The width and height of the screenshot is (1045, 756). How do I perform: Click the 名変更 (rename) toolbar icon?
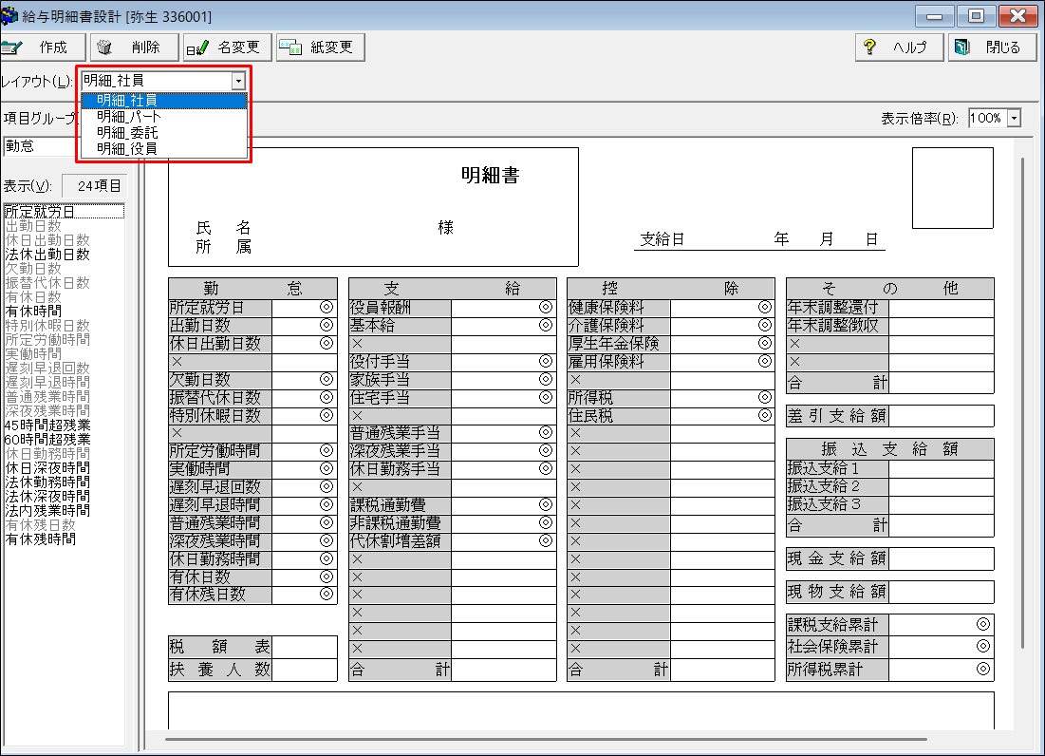[x=196, y=47]
